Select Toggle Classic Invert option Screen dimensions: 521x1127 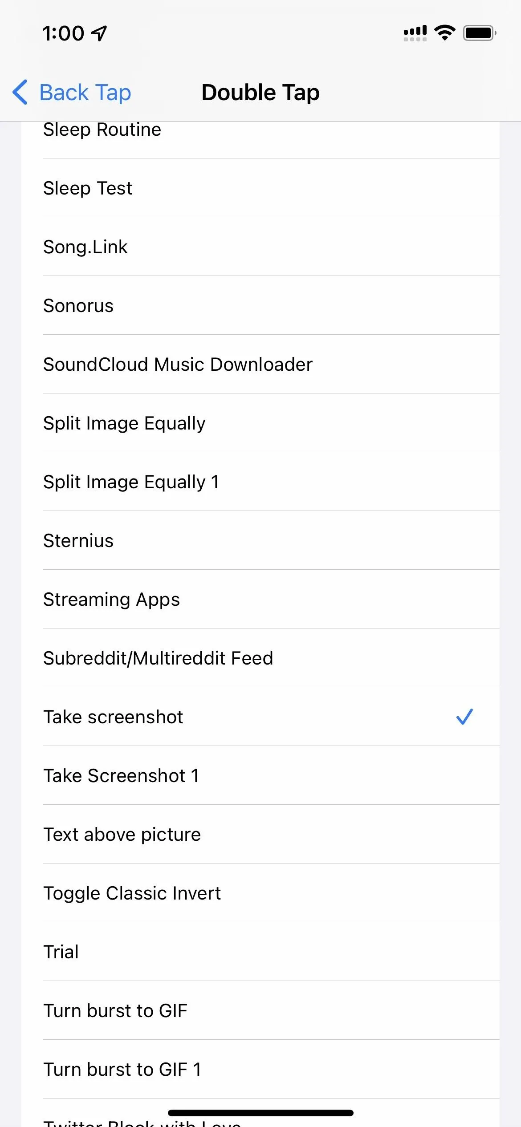coord(260,893)
